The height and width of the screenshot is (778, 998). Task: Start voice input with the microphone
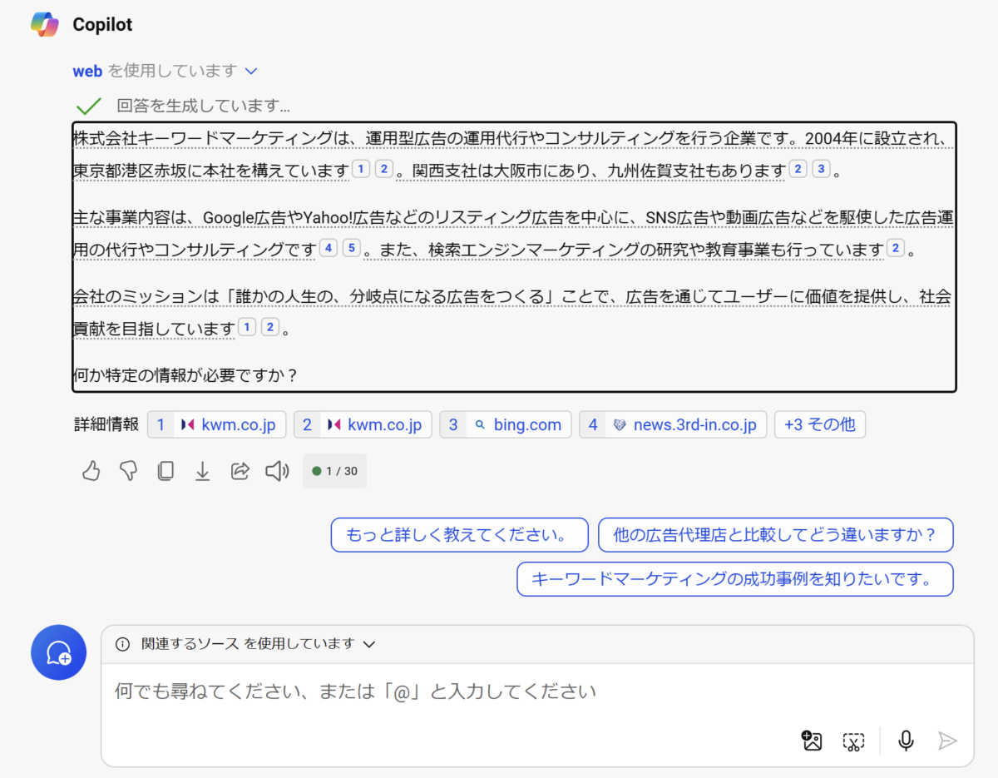tap(907, 741)
